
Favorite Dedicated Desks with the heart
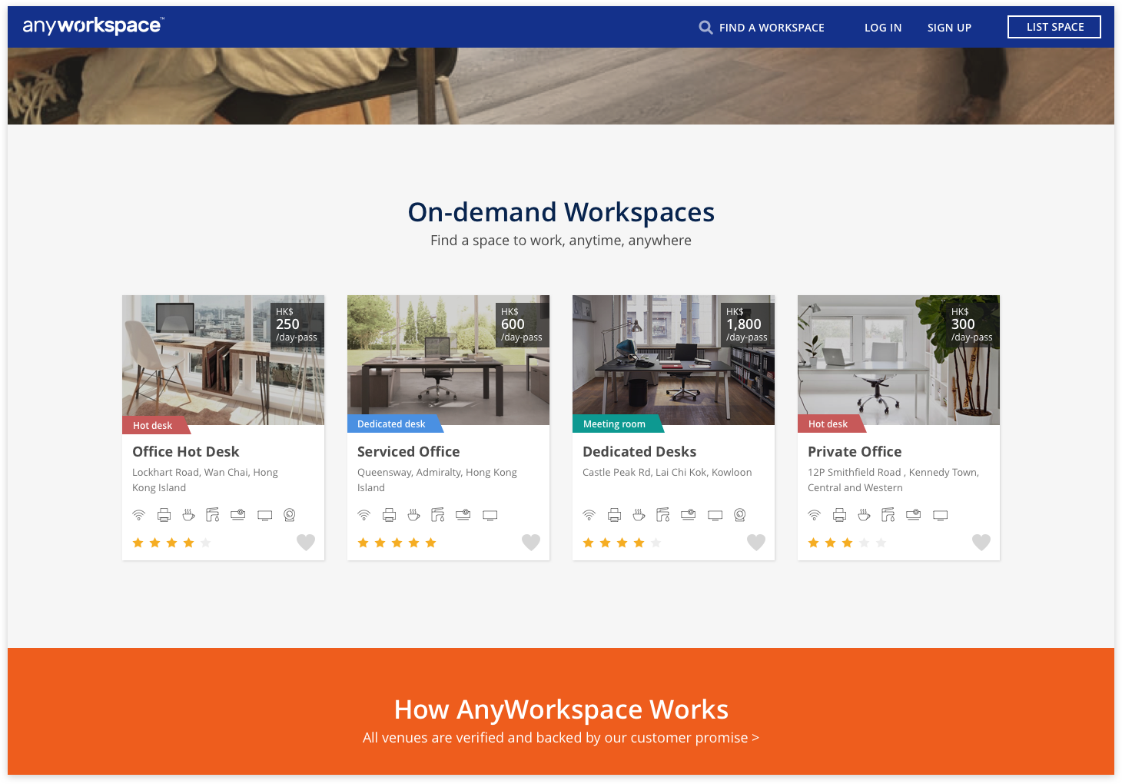coord(756,542)
